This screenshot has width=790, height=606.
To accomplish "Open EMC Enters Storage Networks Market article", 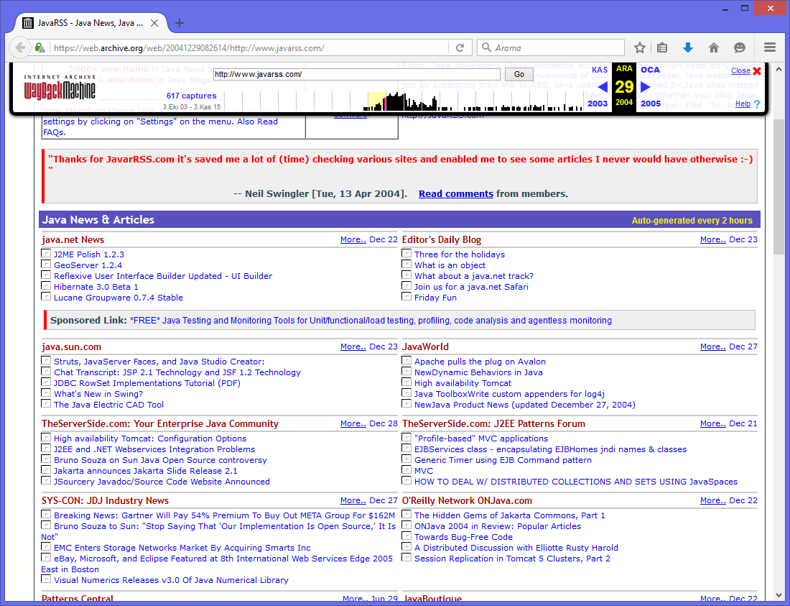I will pos(182,548).
